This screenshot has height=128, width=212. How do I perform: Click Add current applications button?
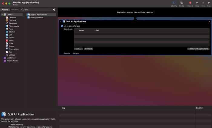(x=198, y=49)
